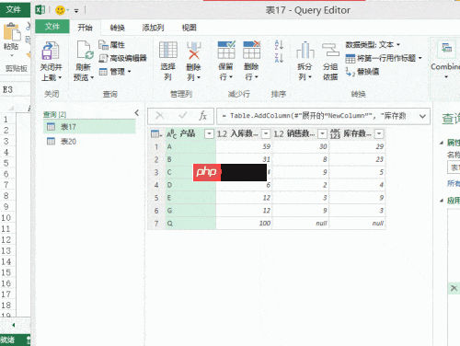Select the 入库数 cell with value 100
460x346 pixels.
coord(244,224)
